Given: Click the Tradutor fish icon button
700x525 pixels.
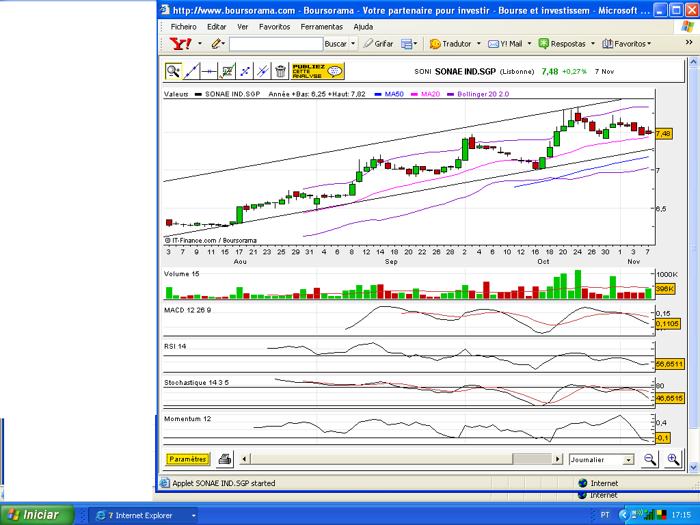Looking at the screenshot, I should pos(450,44).
